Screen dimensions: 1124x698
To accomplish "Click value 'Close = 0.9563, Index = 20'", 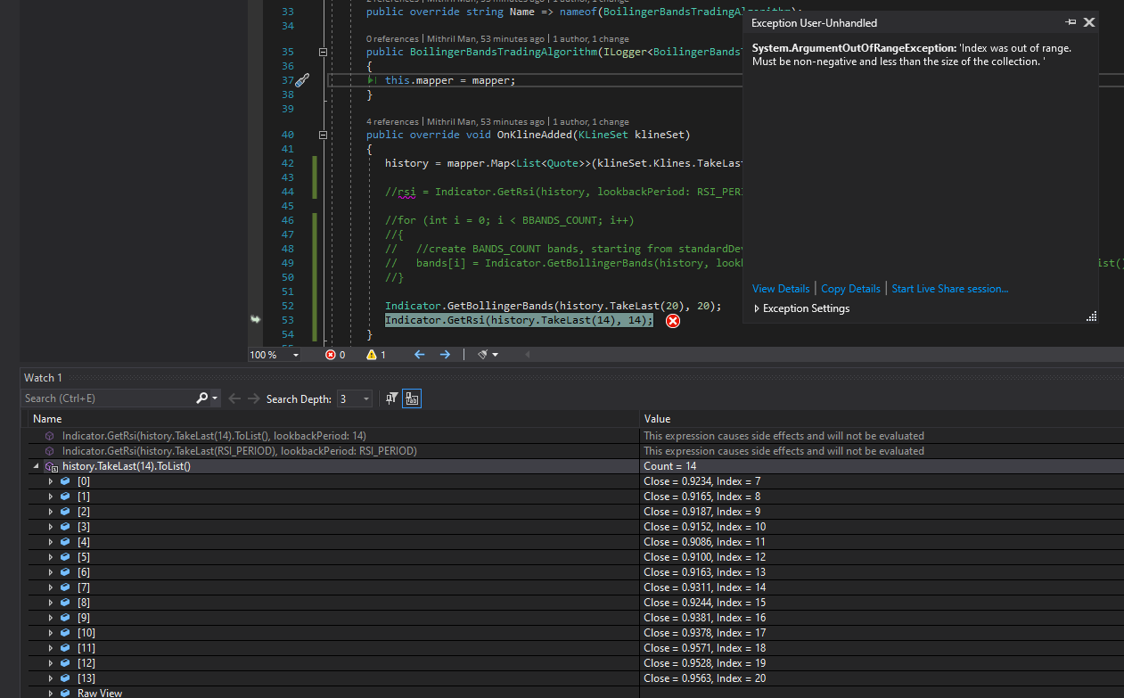I will pyautogui.click(x=704, y=678).
